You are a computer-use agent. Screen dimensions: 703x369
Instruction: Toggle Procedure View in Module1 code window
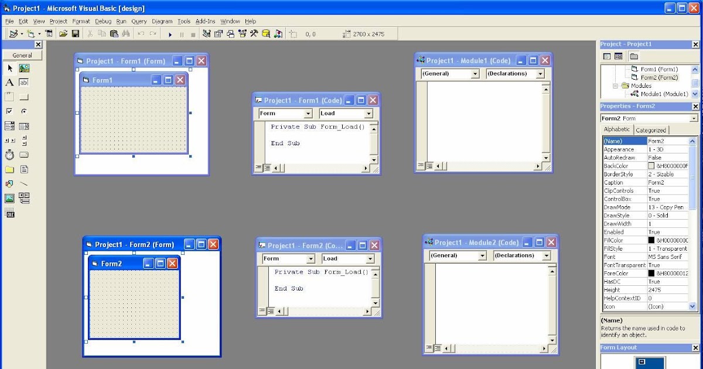420,166
